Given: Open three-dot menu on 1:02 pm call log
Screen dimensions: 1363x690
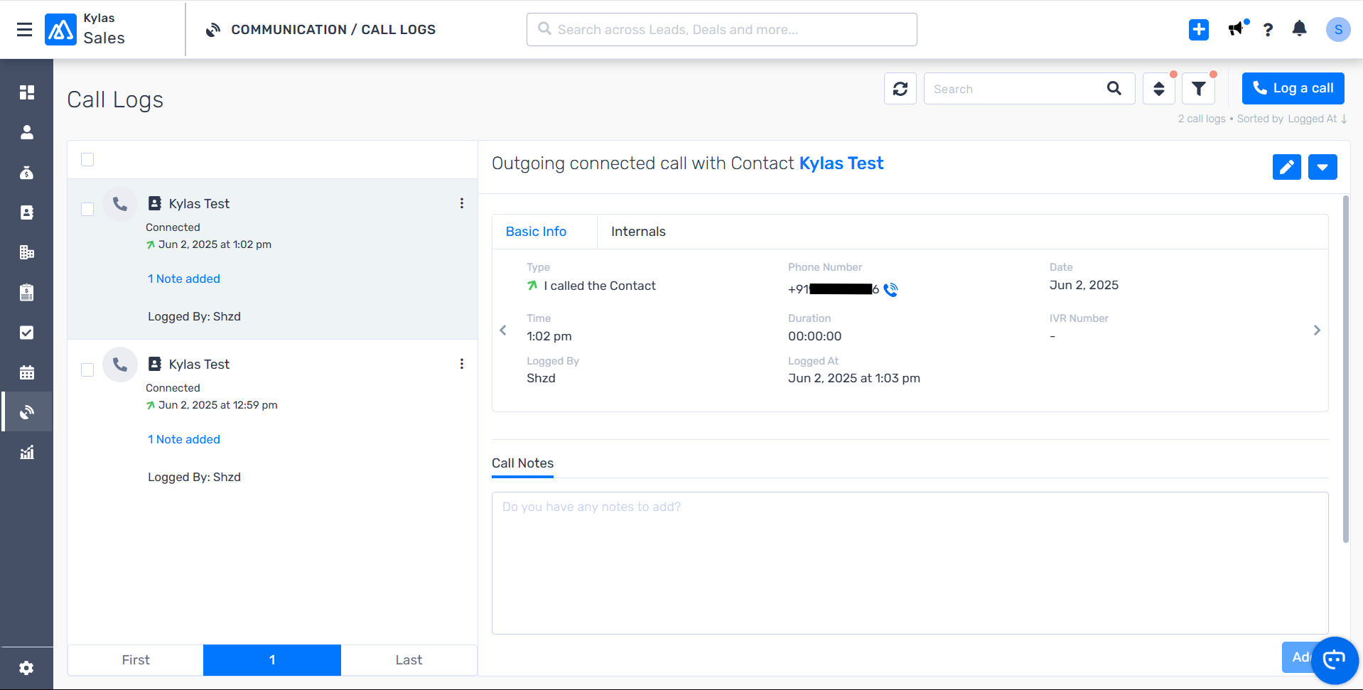Looking at the screenshot, I should pos(462,203).
